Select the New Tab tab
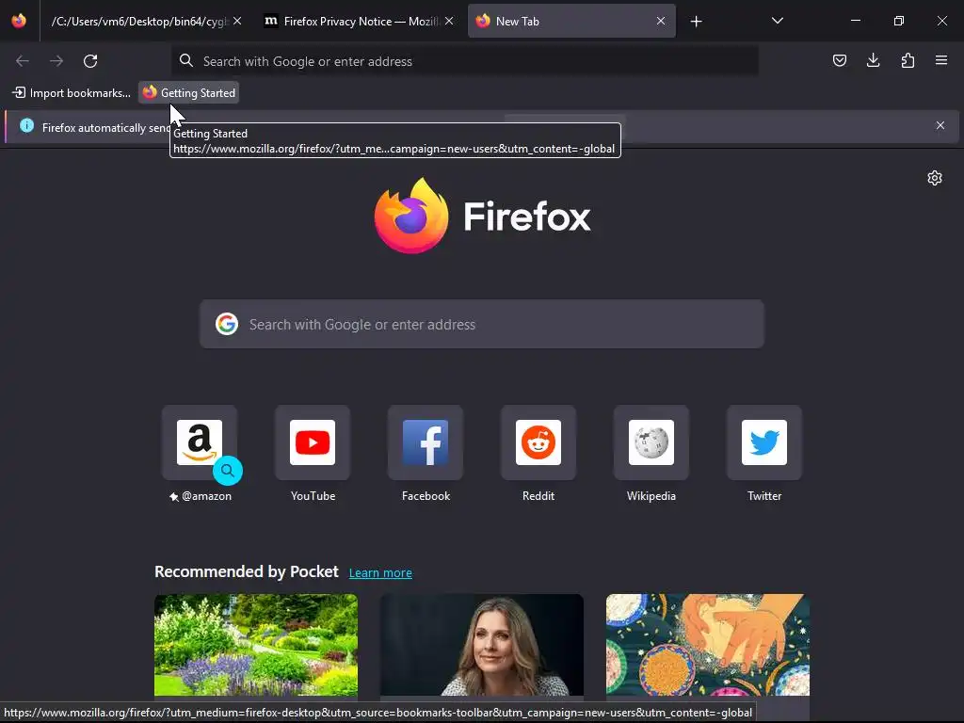 point(571,21)
